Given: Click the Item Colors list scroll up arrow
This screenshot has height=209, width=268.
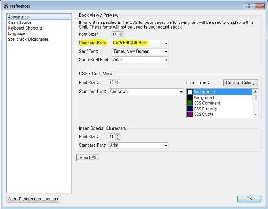Looking at the screenshot, I should [x=255, y=92].
